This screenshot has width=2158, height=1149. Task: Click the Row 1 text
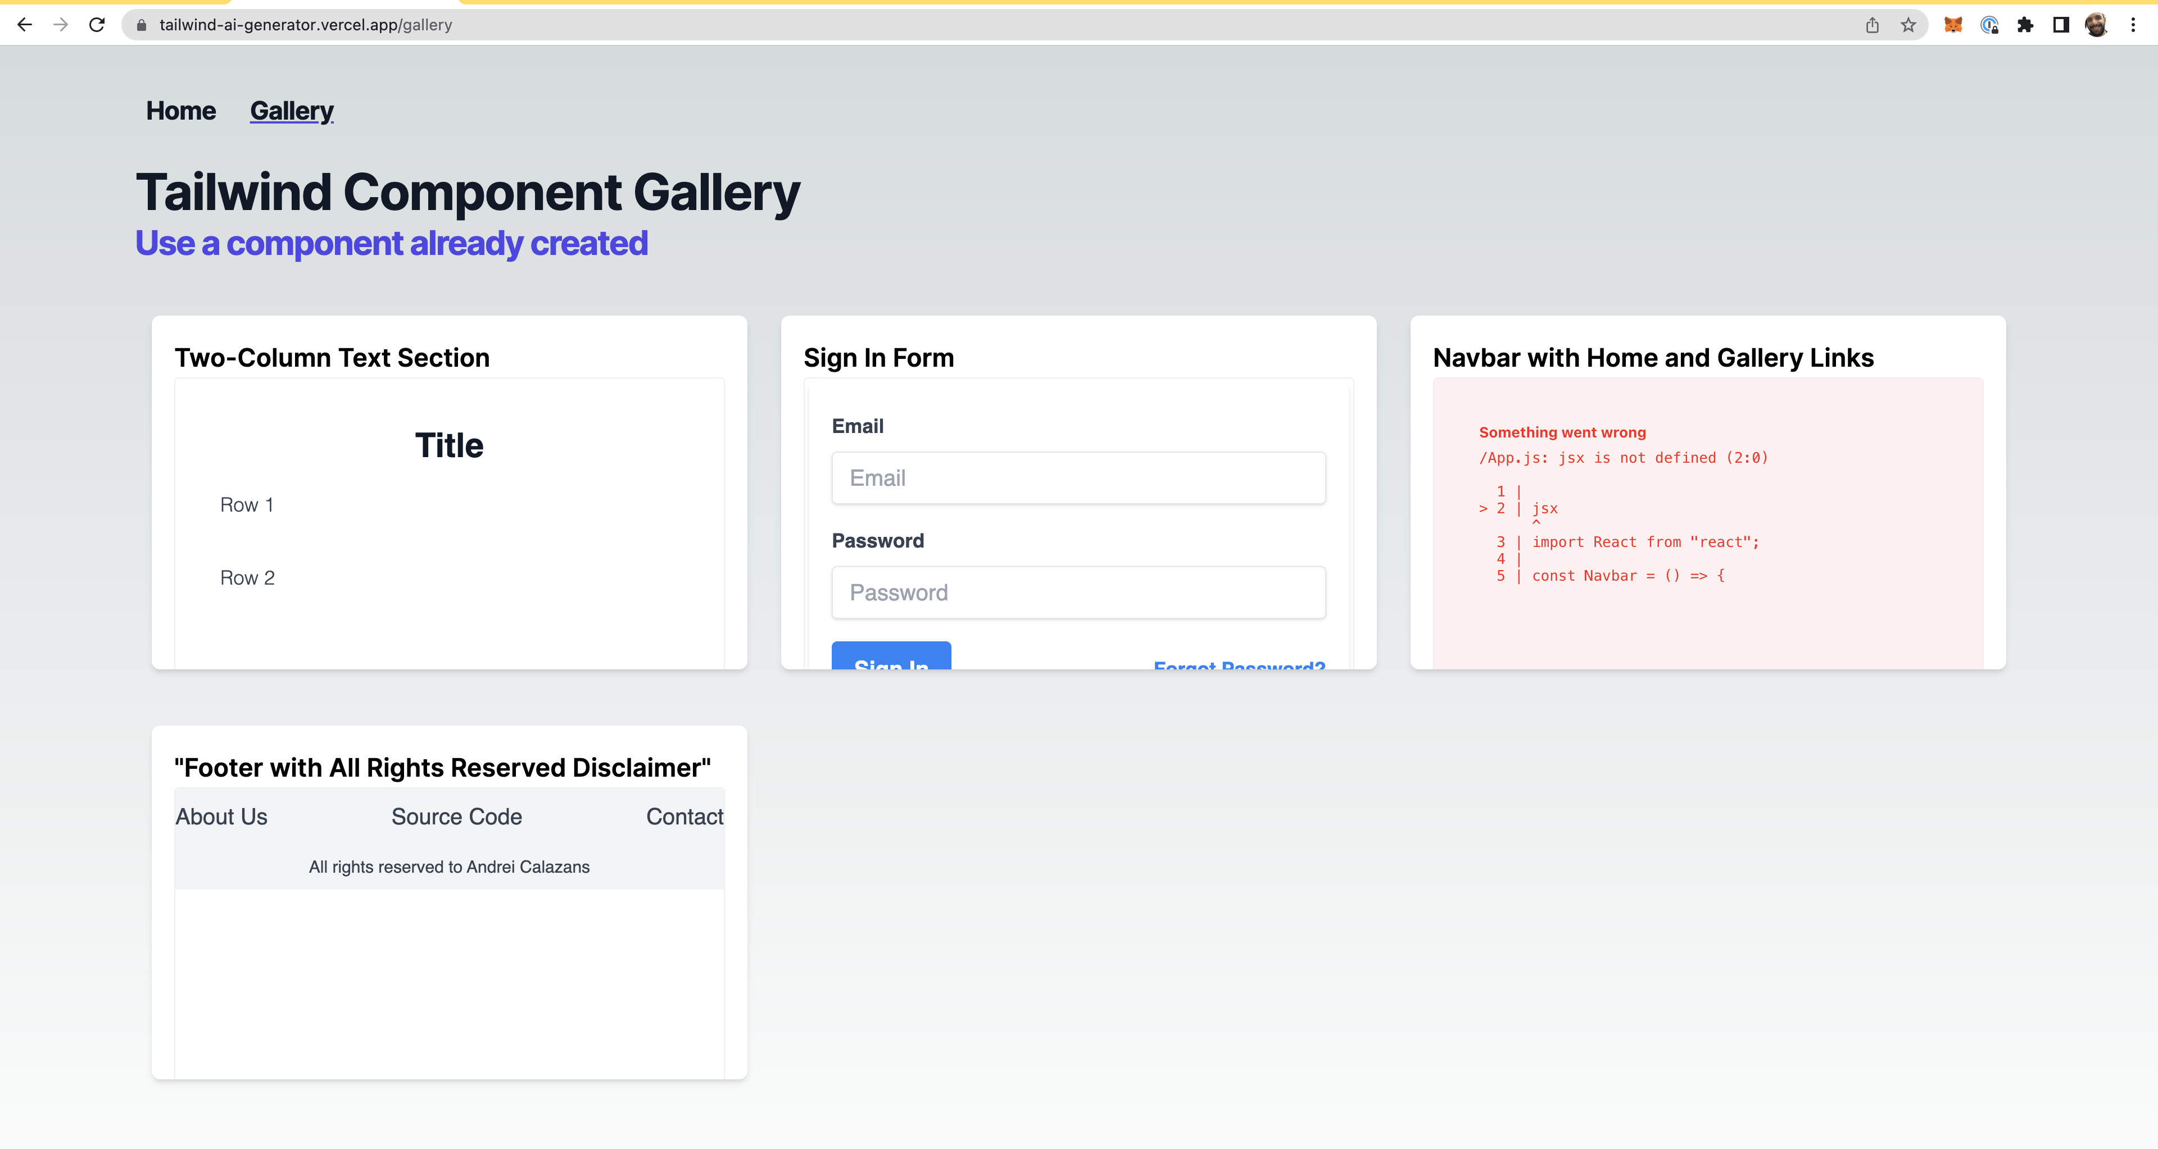tap(246, 505)
